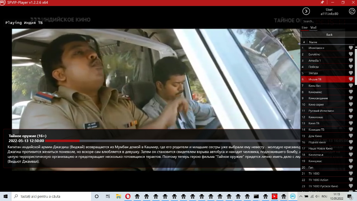Screen dimensions: 357x201
Task: Show hidden system tray icons
Action: coord(301,196)
